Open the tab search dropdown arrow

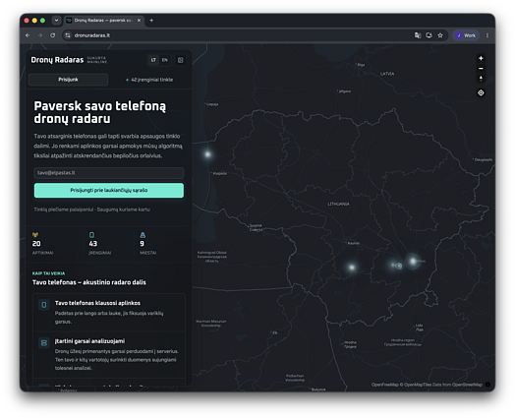56,21
